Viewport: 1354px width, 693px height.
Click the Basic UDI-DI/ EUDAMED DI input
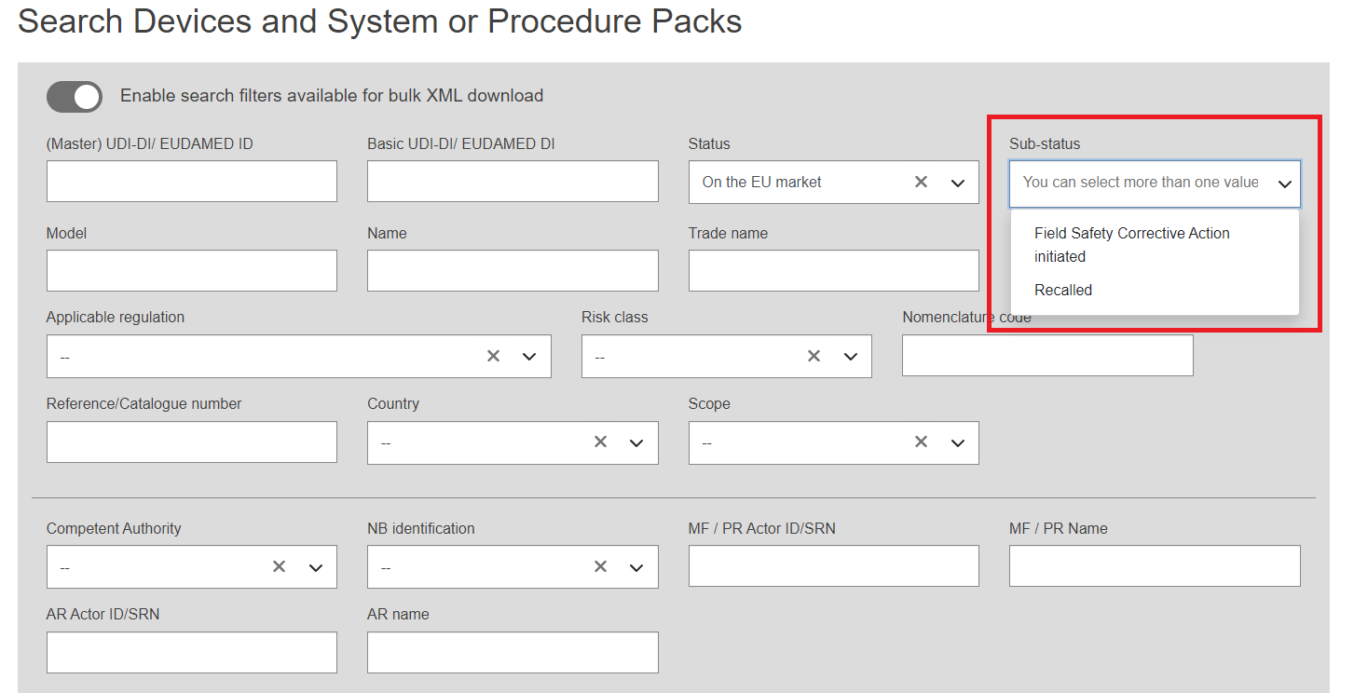(x=513, y=181)
